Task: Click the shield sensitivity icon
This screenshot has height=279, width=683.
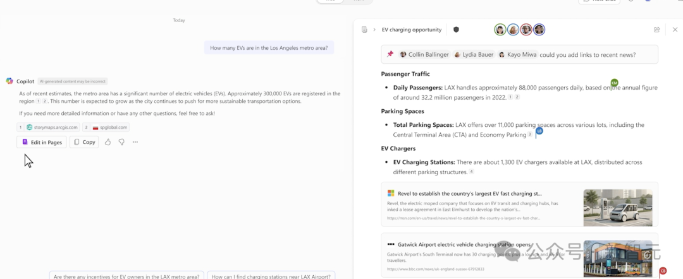Action: (x=456, y=30)
